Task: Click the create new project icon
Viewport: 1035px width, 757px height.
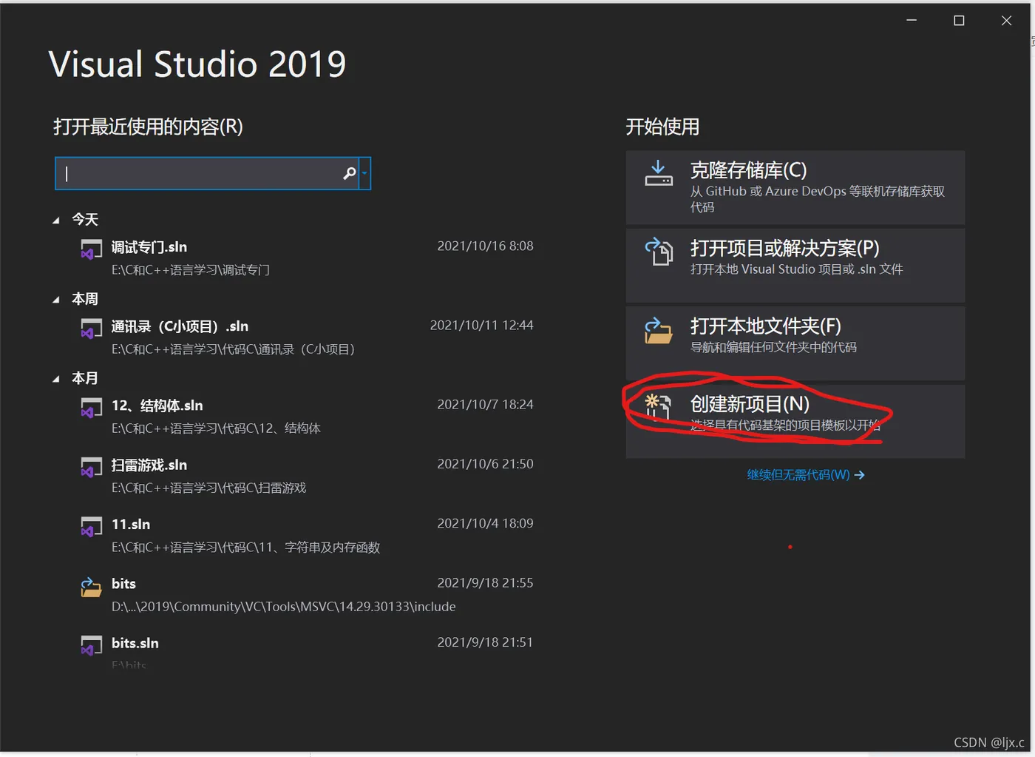Action: [x=657, y=408]
